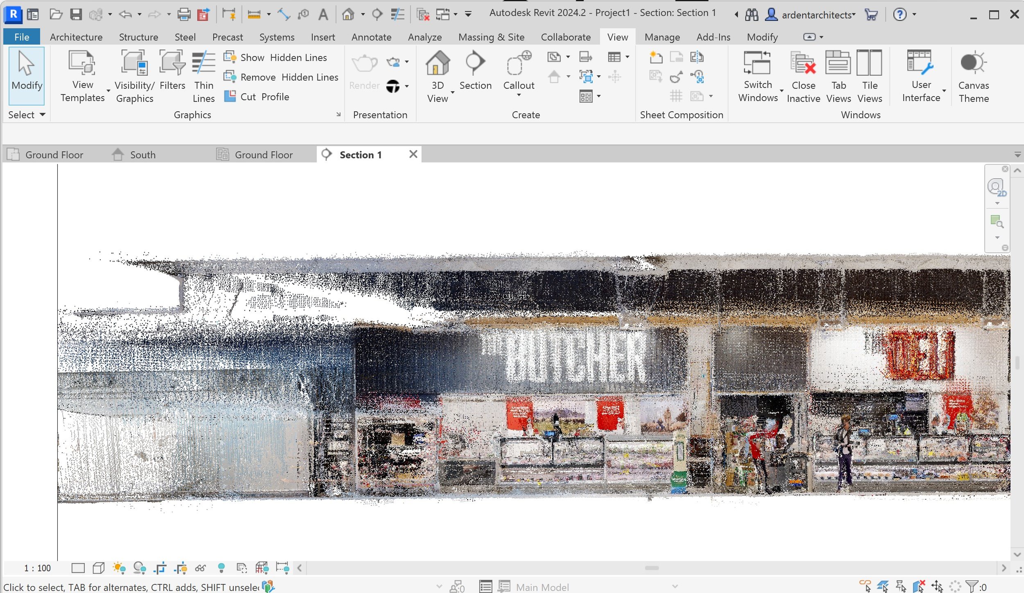Click Remove Hidden Lines
This screenshot has width=1024, height=593.
[x=281, y=77]
